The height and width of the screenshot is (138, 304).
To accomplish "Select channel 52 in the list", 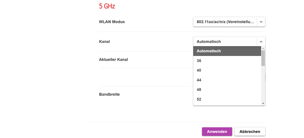I will (227, 99).
